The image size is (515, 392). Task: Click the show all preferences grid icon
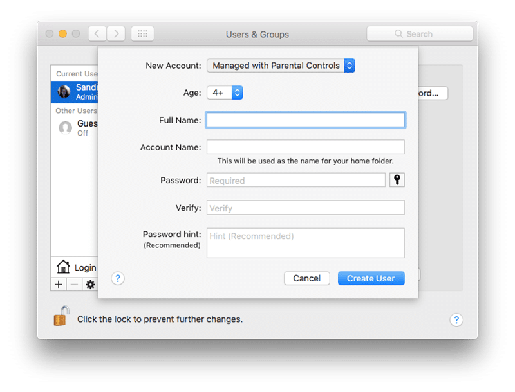[x=142, y=34]
